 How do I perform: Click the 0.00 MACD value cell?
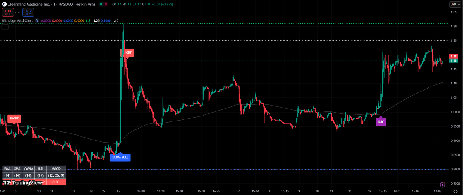point(56,182)
